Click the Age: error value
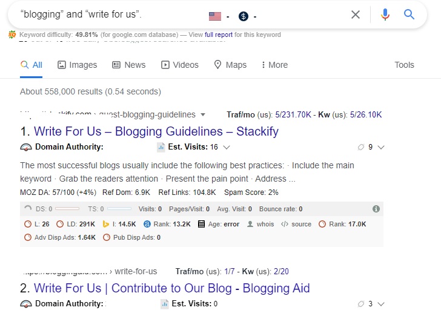This screenshot has height=316, width=441. pos(231,224)
